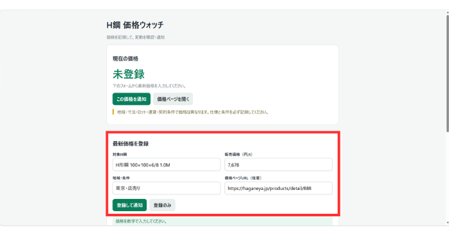
Task: Click the 未登録 price status text
Action: click(129, 74)
